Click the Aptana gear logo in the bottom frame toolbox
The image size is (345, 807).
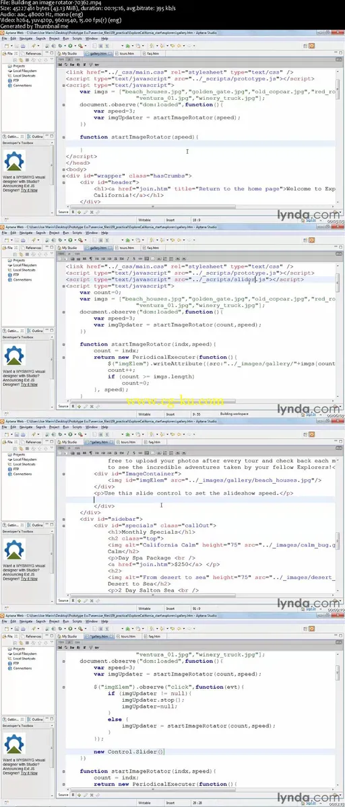[x=14, y=744]
